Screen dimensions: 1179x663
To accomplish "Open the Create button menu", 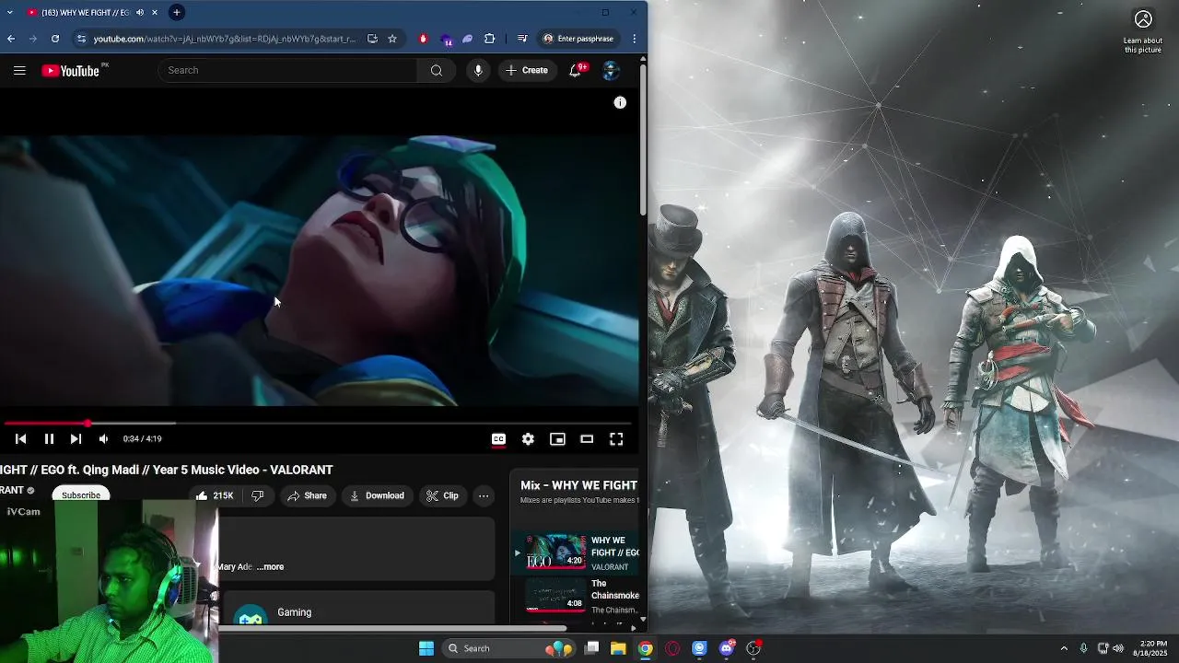I will point(526,70).
